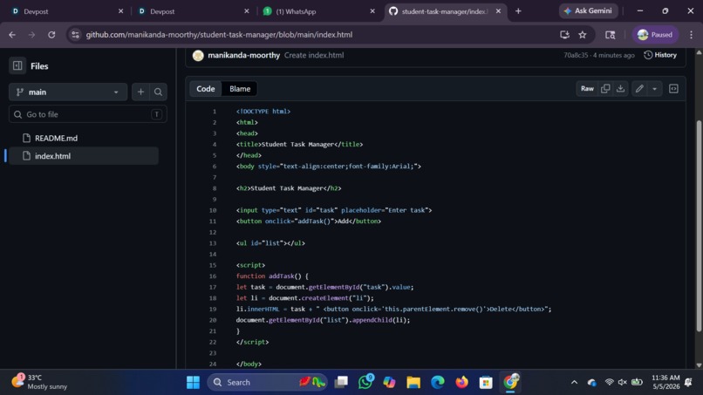703x395 pixels.
Task: Collapse the Files side panel icon
Action: click(17, 66)
